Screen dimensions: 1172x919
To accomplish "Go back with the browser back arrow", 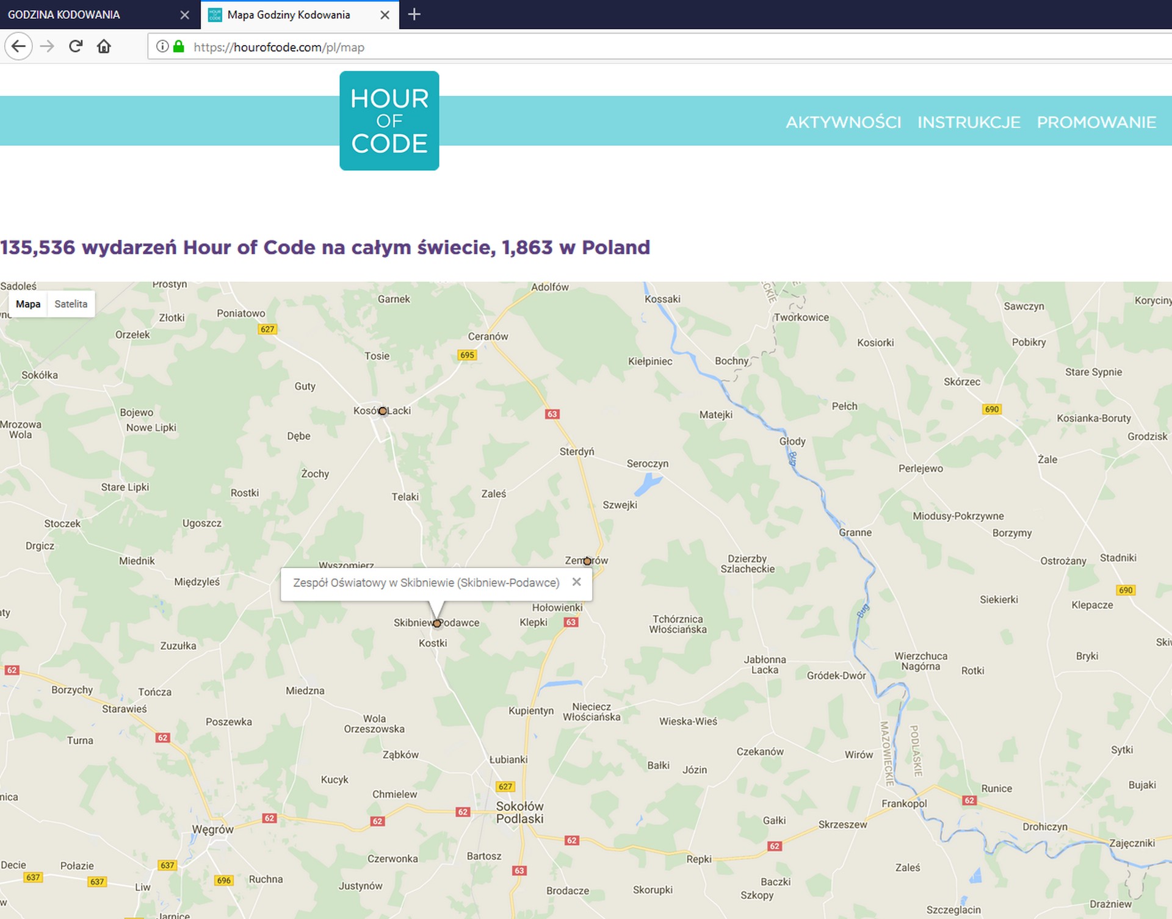I will [18, 46].
